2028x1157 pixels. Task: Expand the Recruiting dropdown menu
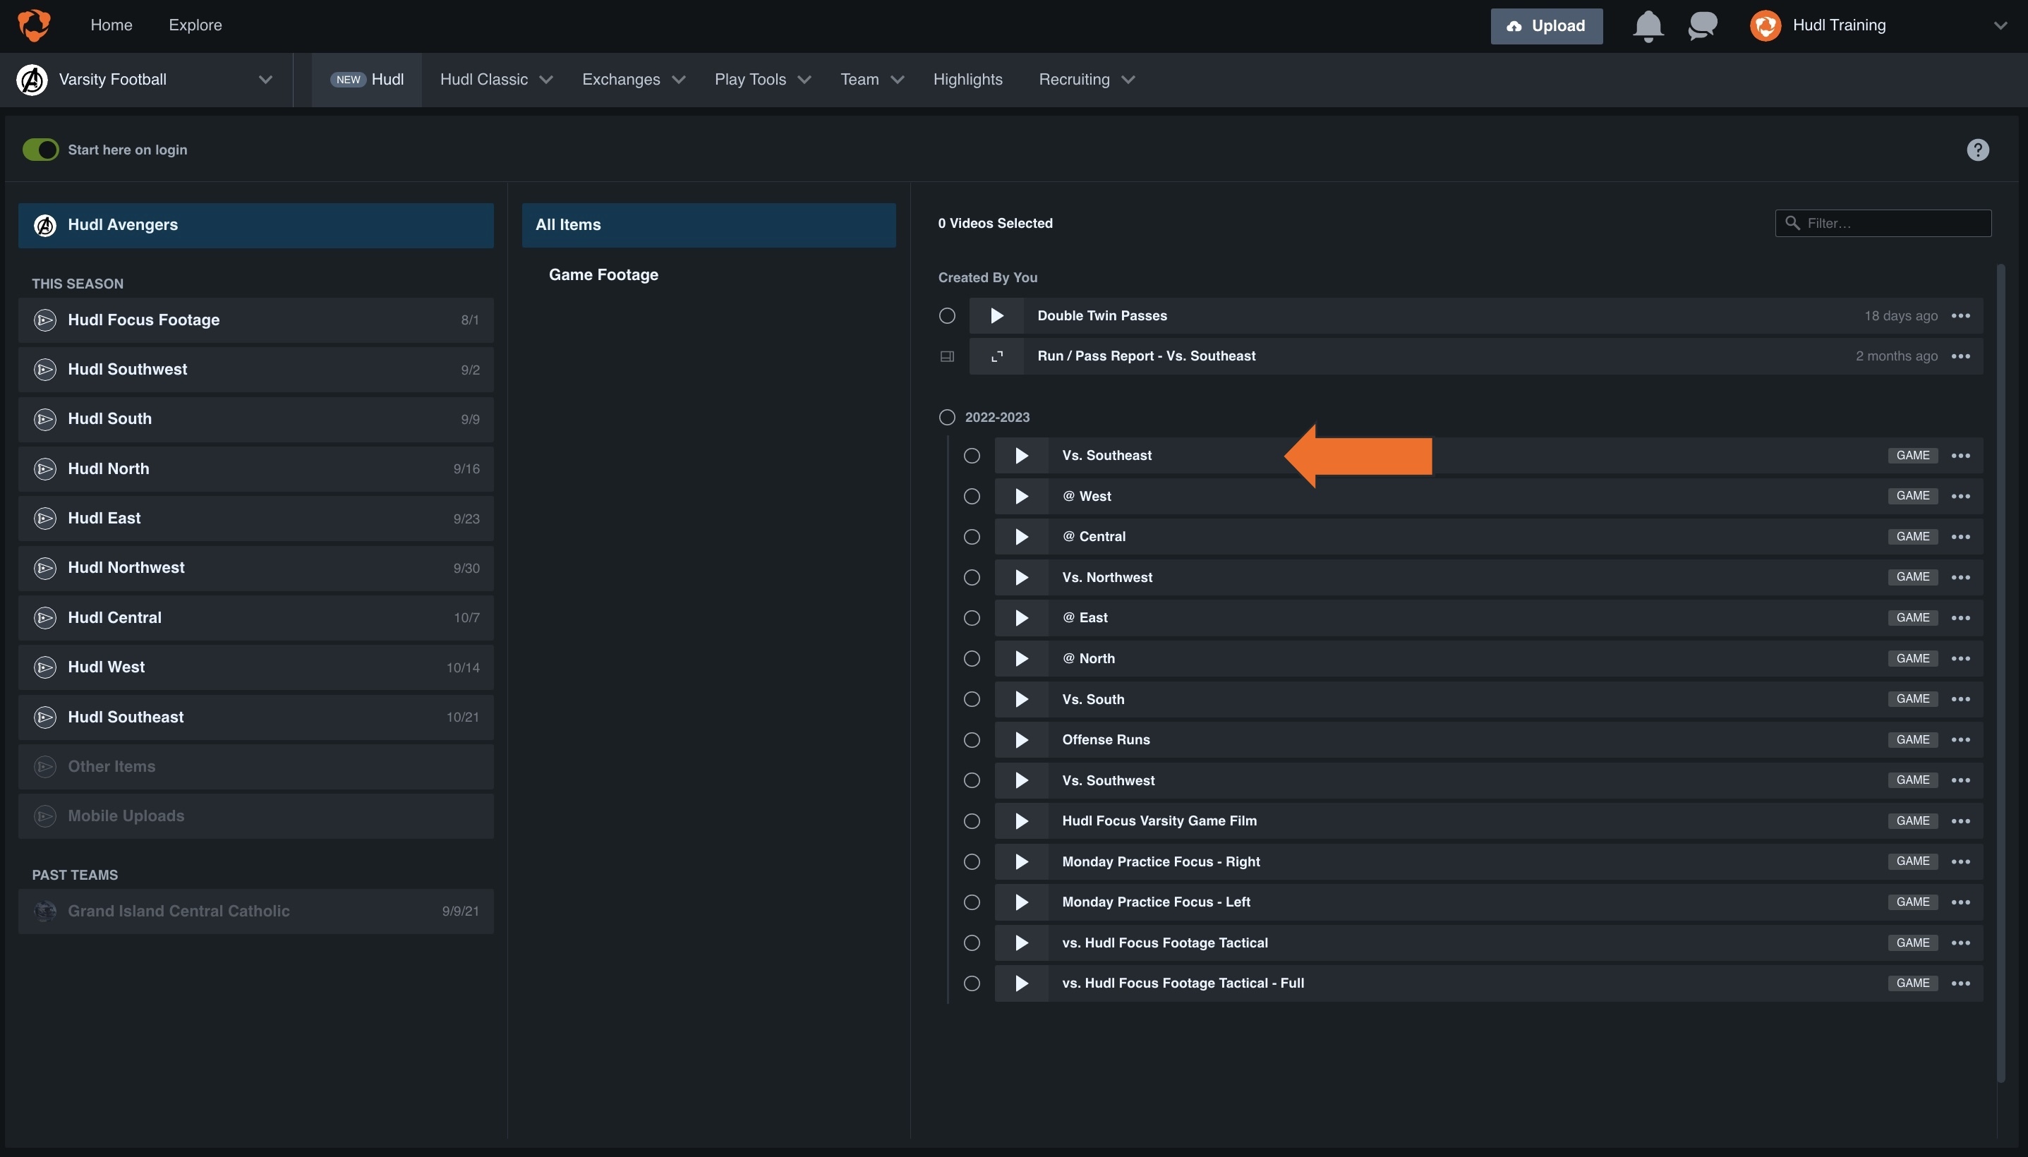1087,79
